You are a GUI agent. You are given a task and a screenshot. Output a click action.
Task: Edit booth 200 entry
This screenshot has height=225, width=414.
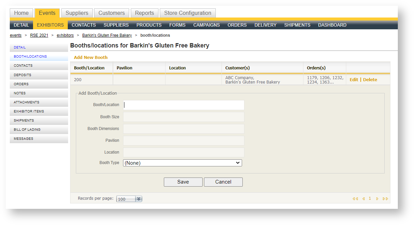pos(354,80)
